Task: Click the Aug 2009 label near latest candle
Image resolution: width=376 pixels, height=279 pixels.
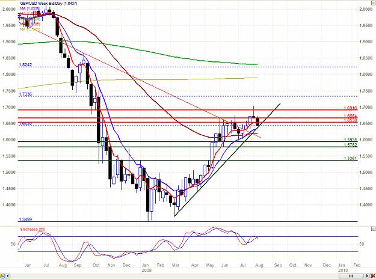Action: 259,265
